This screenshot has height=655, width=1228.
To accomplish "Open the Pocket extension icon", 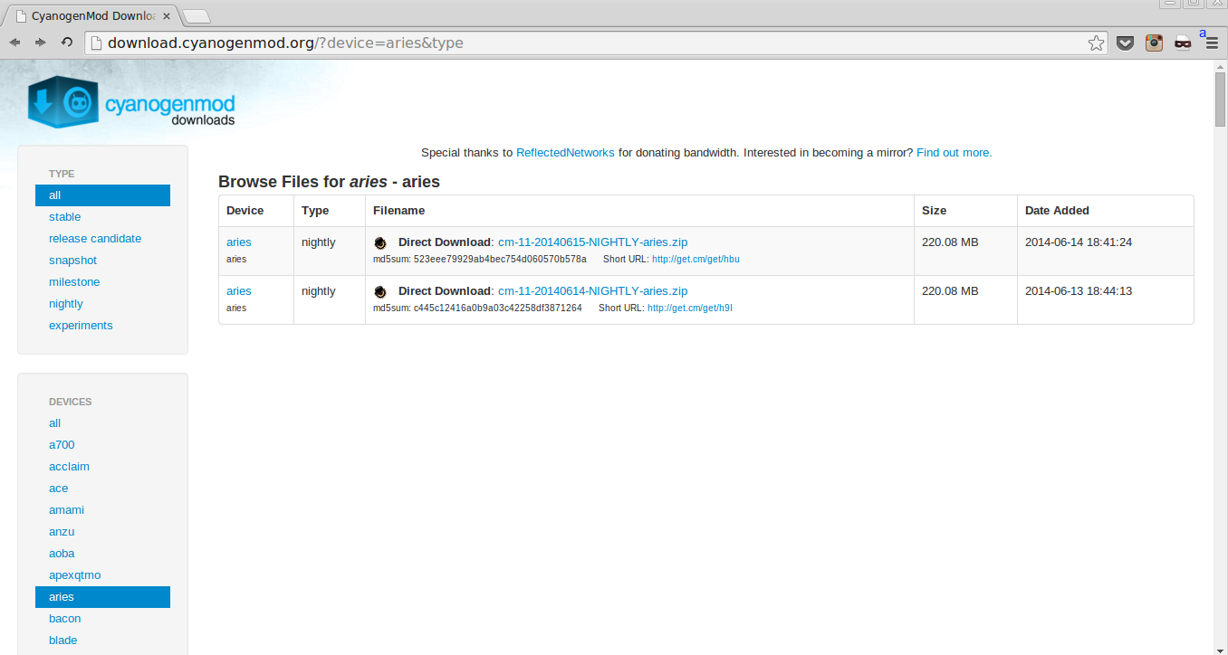I will (x=1125, y=43).
